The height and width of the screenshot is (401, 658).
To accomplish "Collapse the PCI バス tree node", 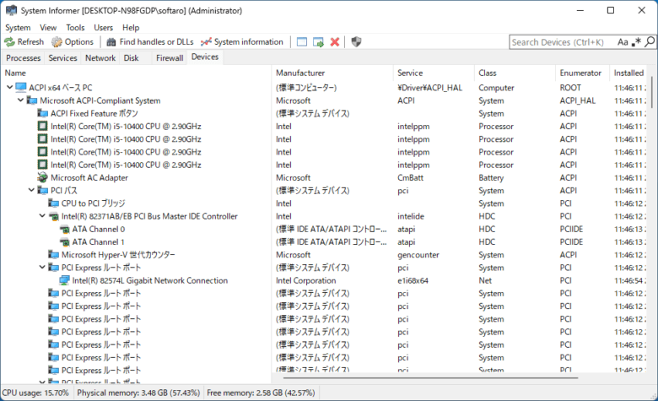I will pos(31,190).
